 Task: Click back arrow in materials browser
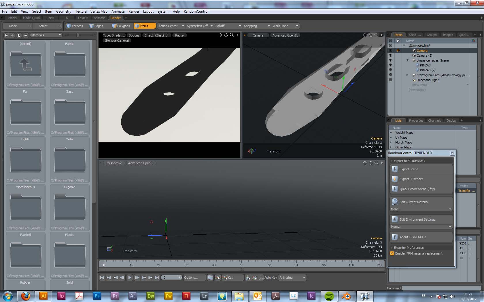pyautogui.click(x=6, y=35)
